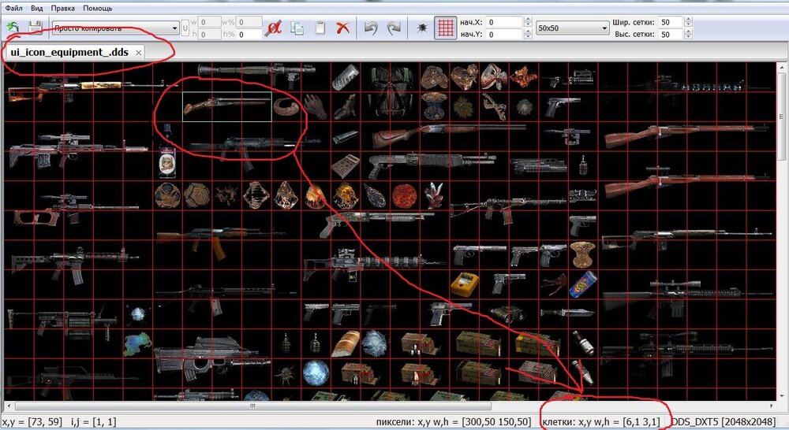789x430 pixels.
Task: Click the vertical scrollbar thumb
Action: [783, 115]
